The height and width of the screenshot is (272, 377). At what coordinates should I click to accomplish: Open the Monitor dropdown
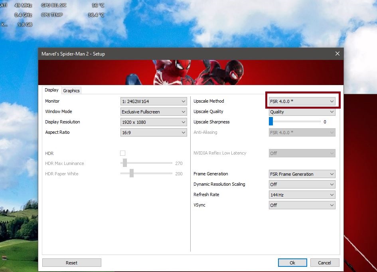point(154,101)
